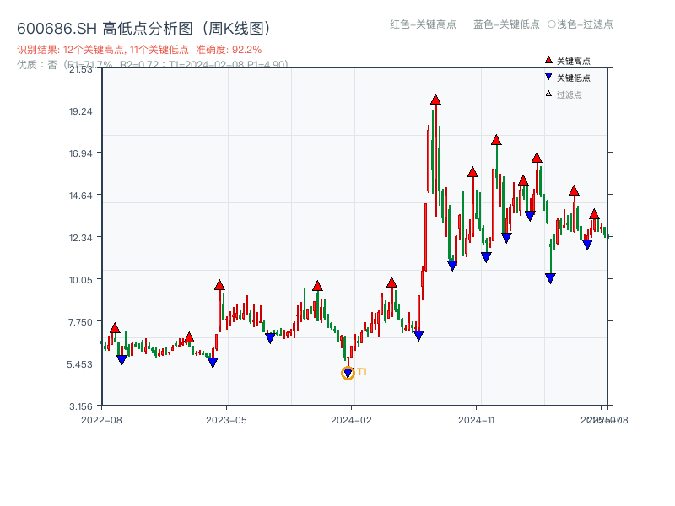Click the gray 优质：否 parameters line
This screenshot has width=675, height=506.
[153, 65]
